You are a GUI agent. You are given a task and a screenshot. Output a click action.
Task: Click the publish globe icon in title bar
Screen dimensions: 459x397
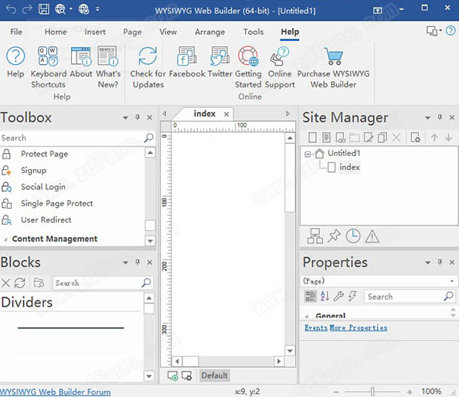click(x=83, y=9)
